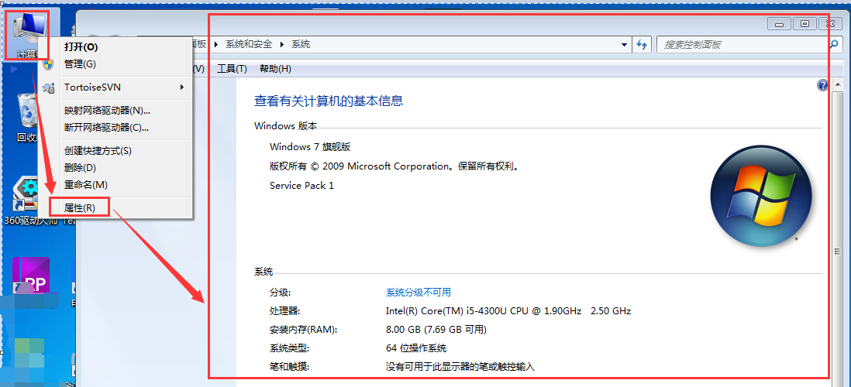Click the Microsoft Corporation copyright line
This screenshot has width=851, height=387.
coord(394,166)
